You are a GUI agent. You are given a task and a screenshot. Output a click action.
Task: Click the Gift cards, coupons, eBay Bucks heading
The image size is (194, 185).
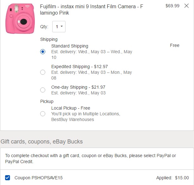[42, 141]
